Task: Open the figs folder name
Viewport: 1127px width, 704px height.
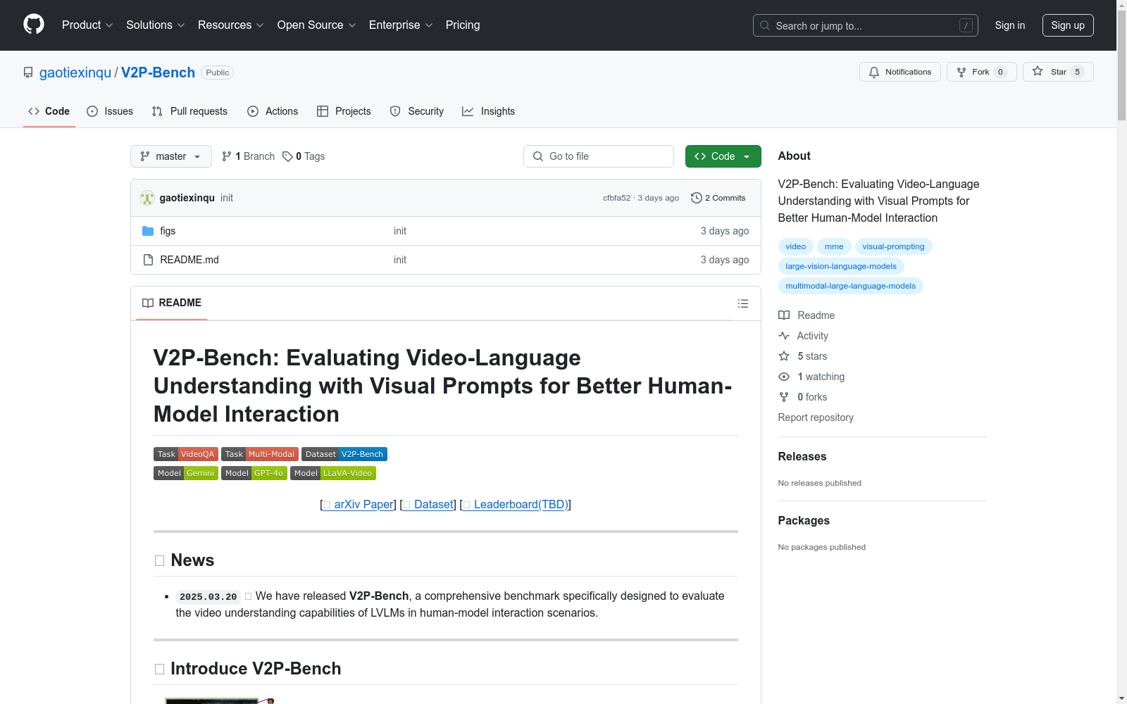Action: (168, 231)
